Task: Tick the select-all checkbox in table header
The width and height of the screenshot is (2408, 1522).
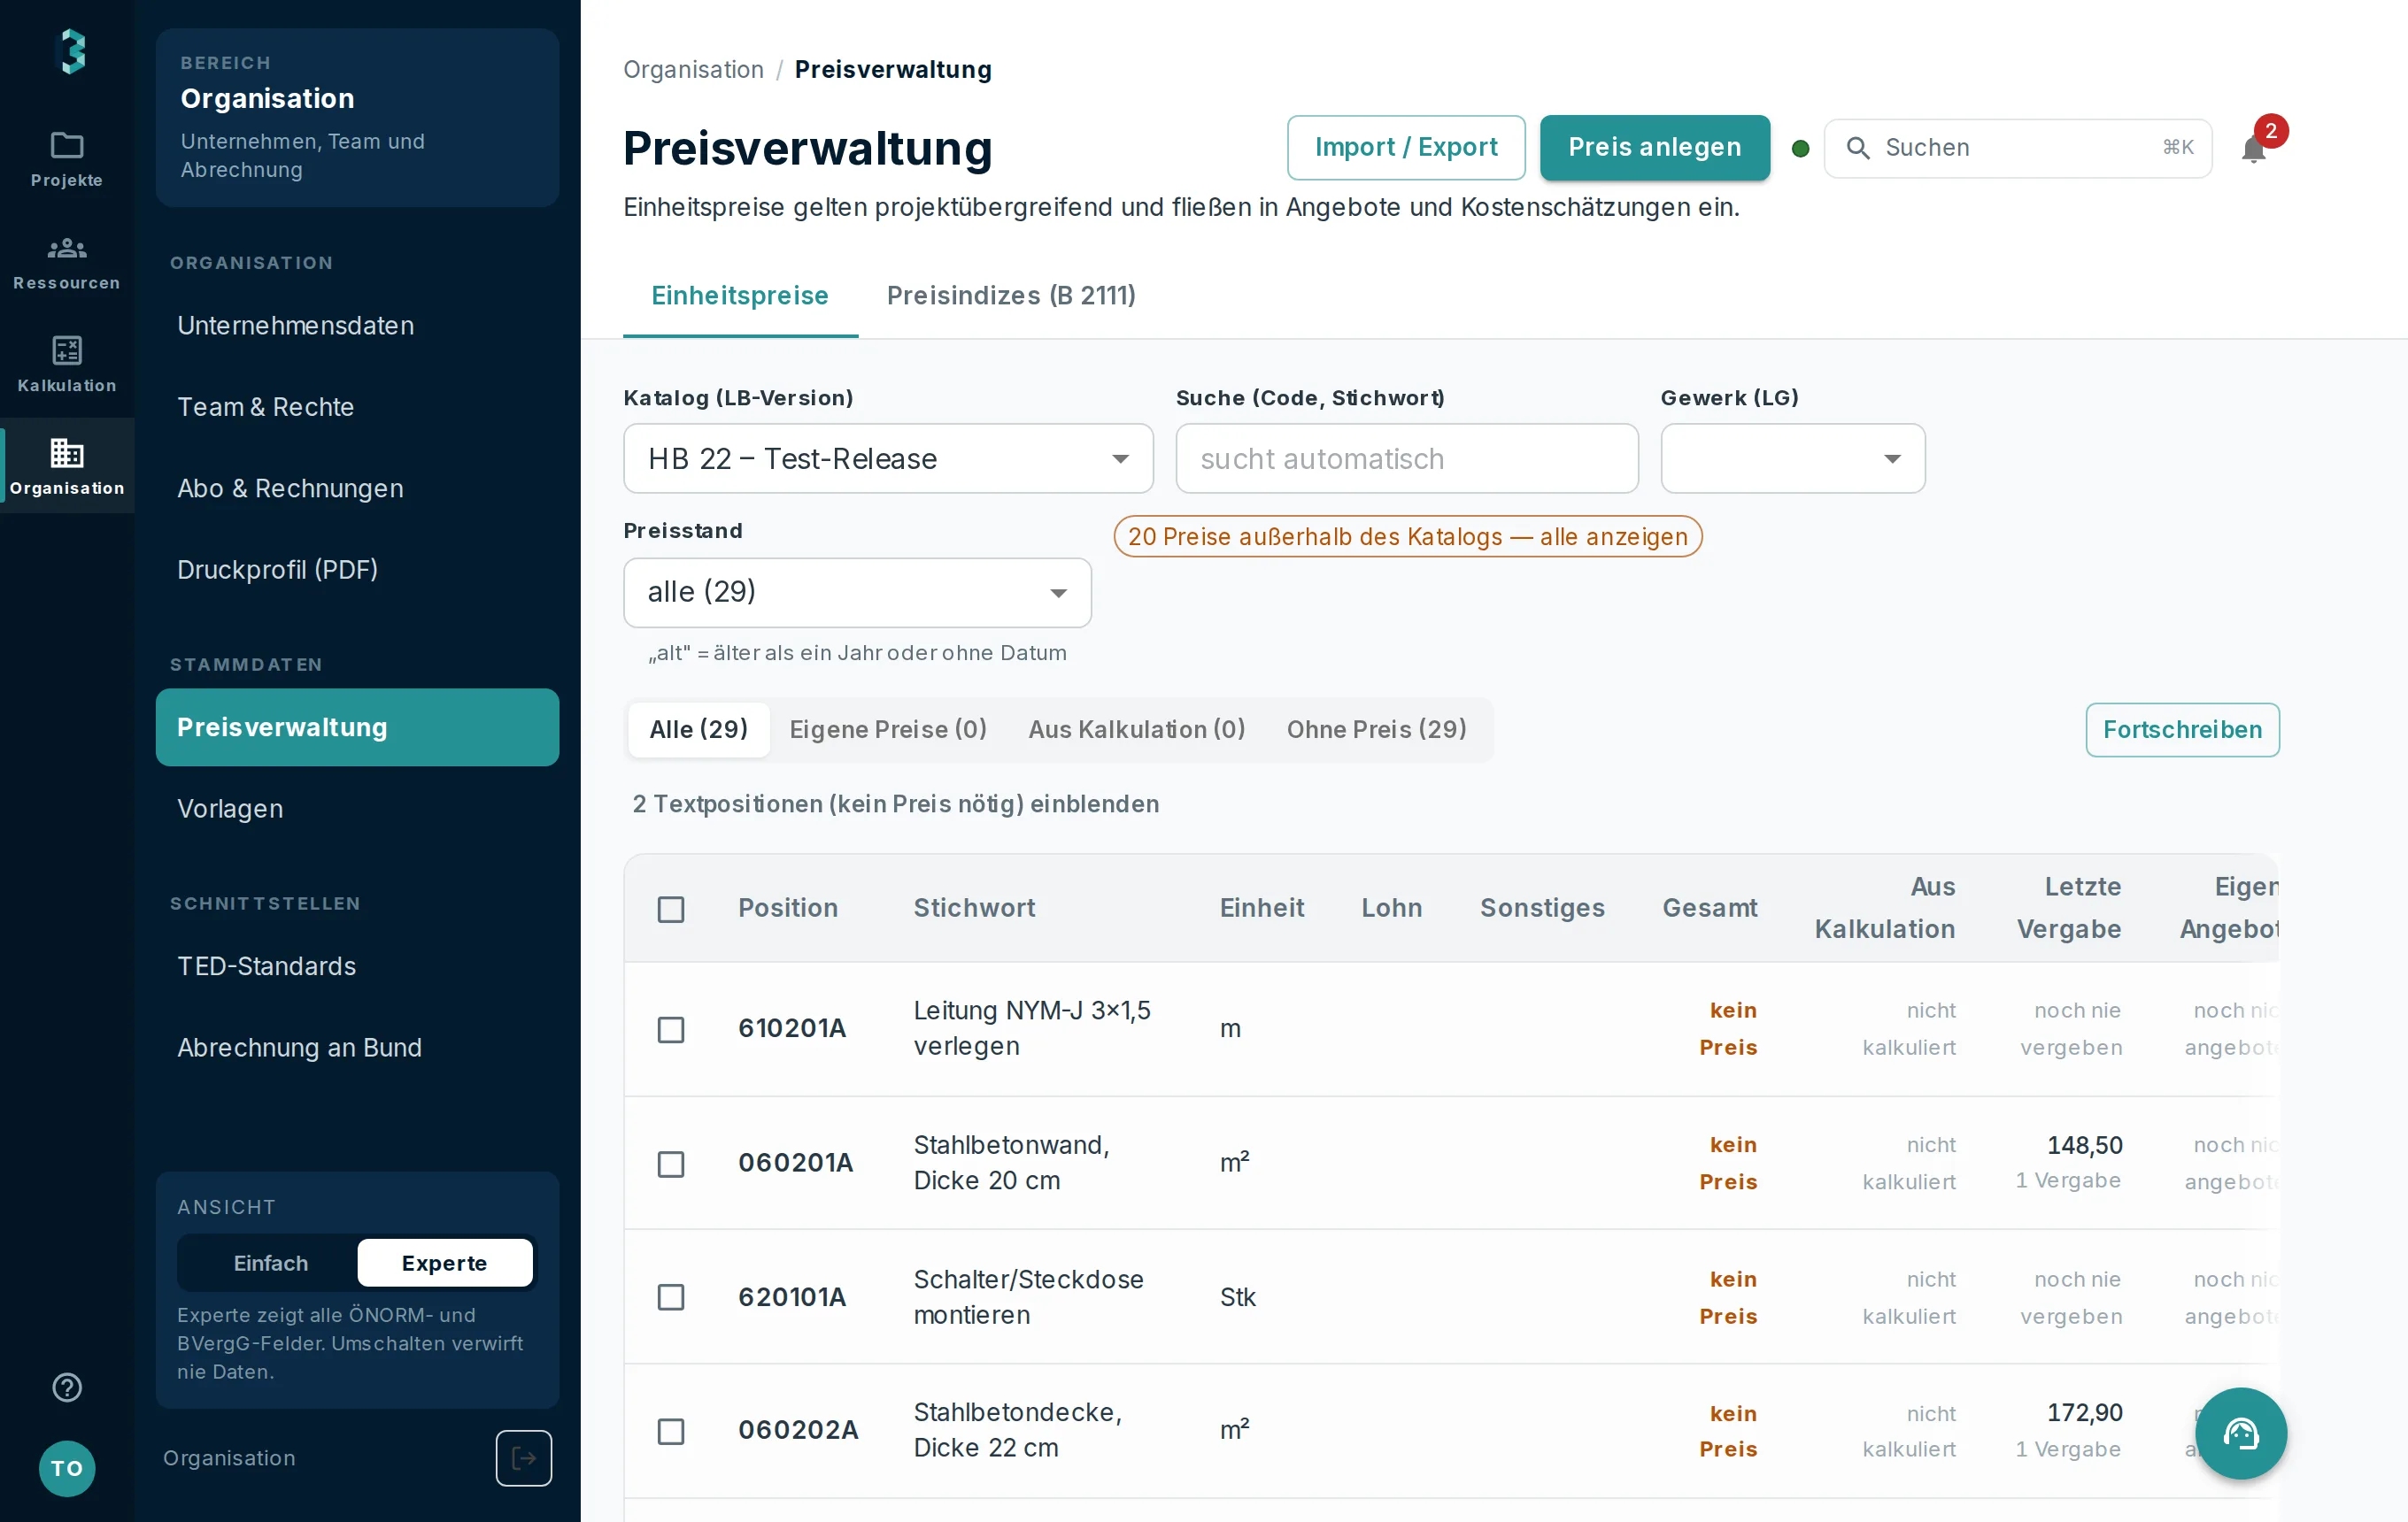Action: tap(671, 909)
